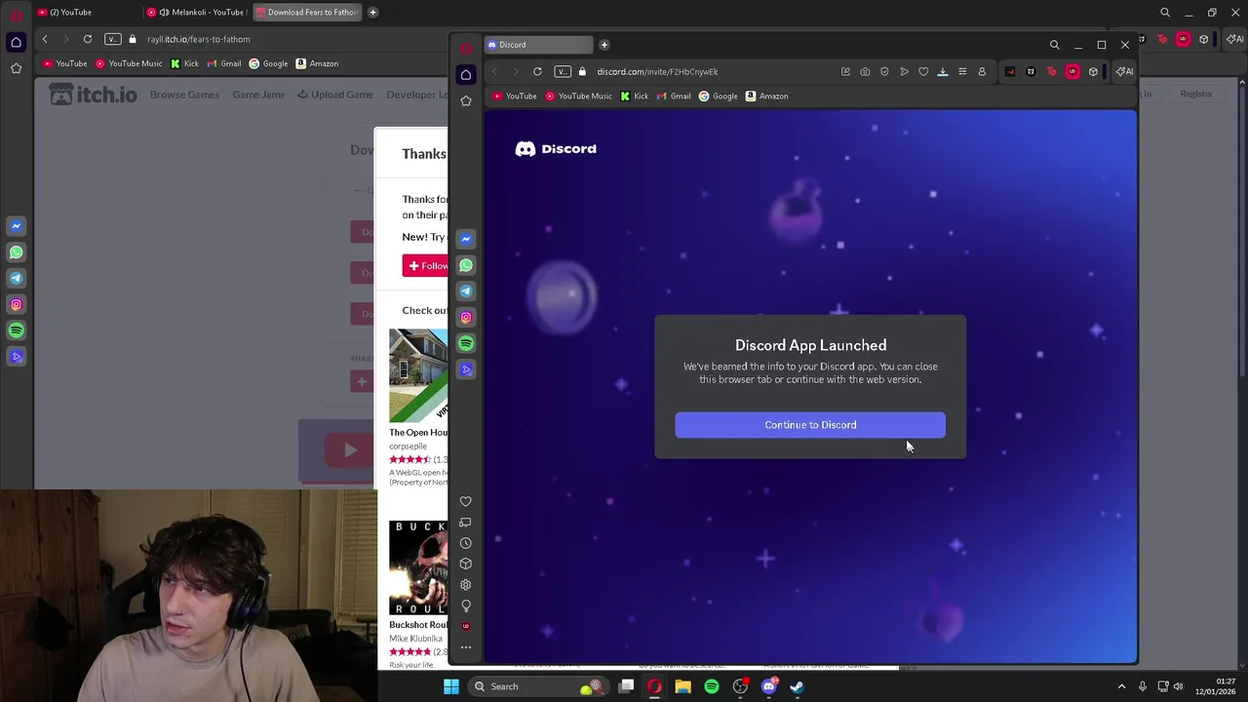The height and width of the screenshot is (702, 1248).
Task: Open Gmail bookmark in the Discord window
Action: pyautogui.click(x=674, y=96)
